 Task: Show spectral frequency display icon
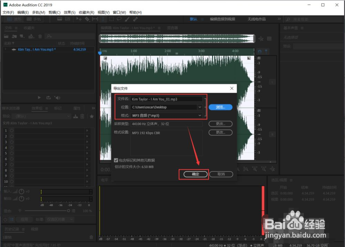(59, 19)
